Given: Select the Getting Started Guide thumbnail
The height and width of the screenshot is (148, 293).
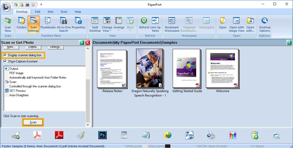Looking at the screenshot, I should click(187, 69).
